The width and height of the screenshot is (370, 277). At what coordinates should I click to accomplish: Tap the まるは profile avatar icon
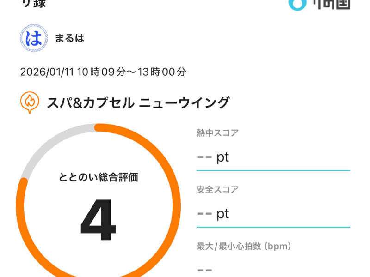pos(34,38)
